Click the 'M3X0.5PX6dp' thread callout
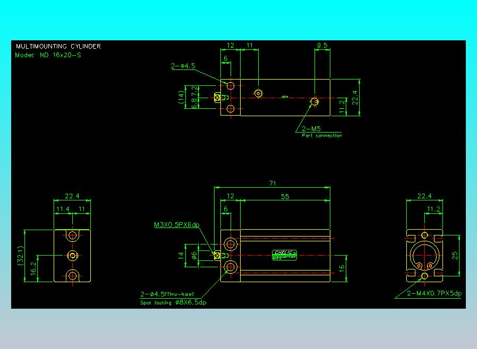 pos(177,225)
